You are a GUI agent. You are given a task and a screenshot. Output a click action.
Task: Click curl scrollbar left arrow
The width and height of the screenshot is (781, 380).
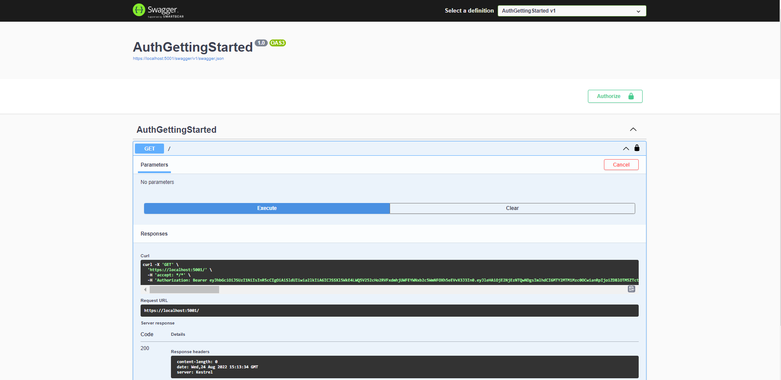pos(145,289)
